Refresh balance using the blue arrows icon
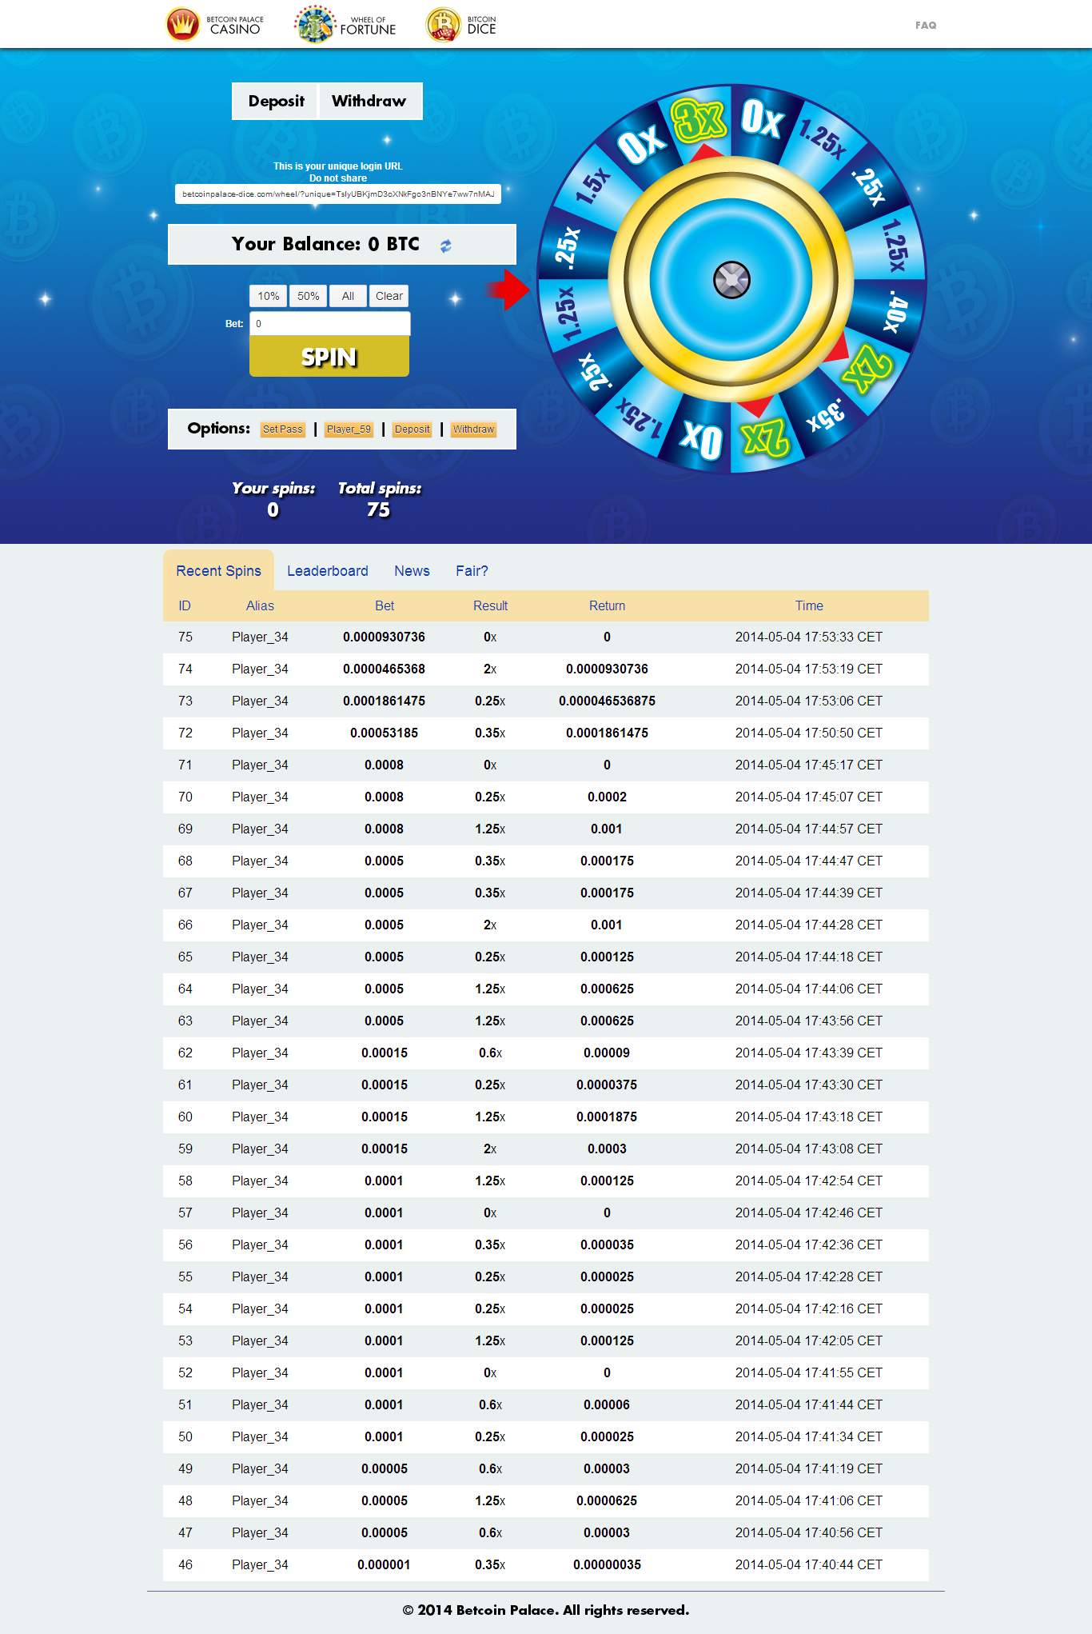This screenshot has height=1634, width=1092. click(x=446, y=246)
